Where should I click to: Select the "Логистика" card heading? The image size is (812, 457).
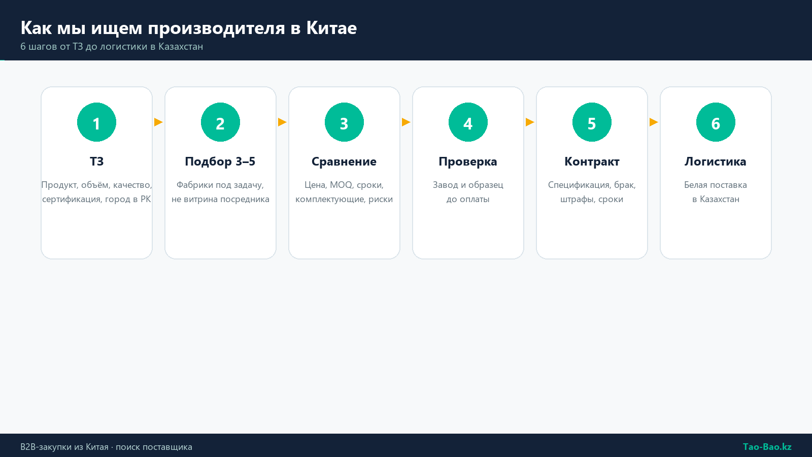pyautogui.click(x=716, y=161)
